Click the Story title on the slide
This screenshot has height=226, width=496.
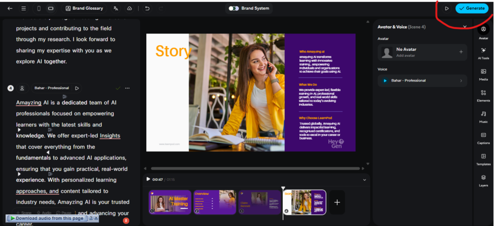pos(174,51)
